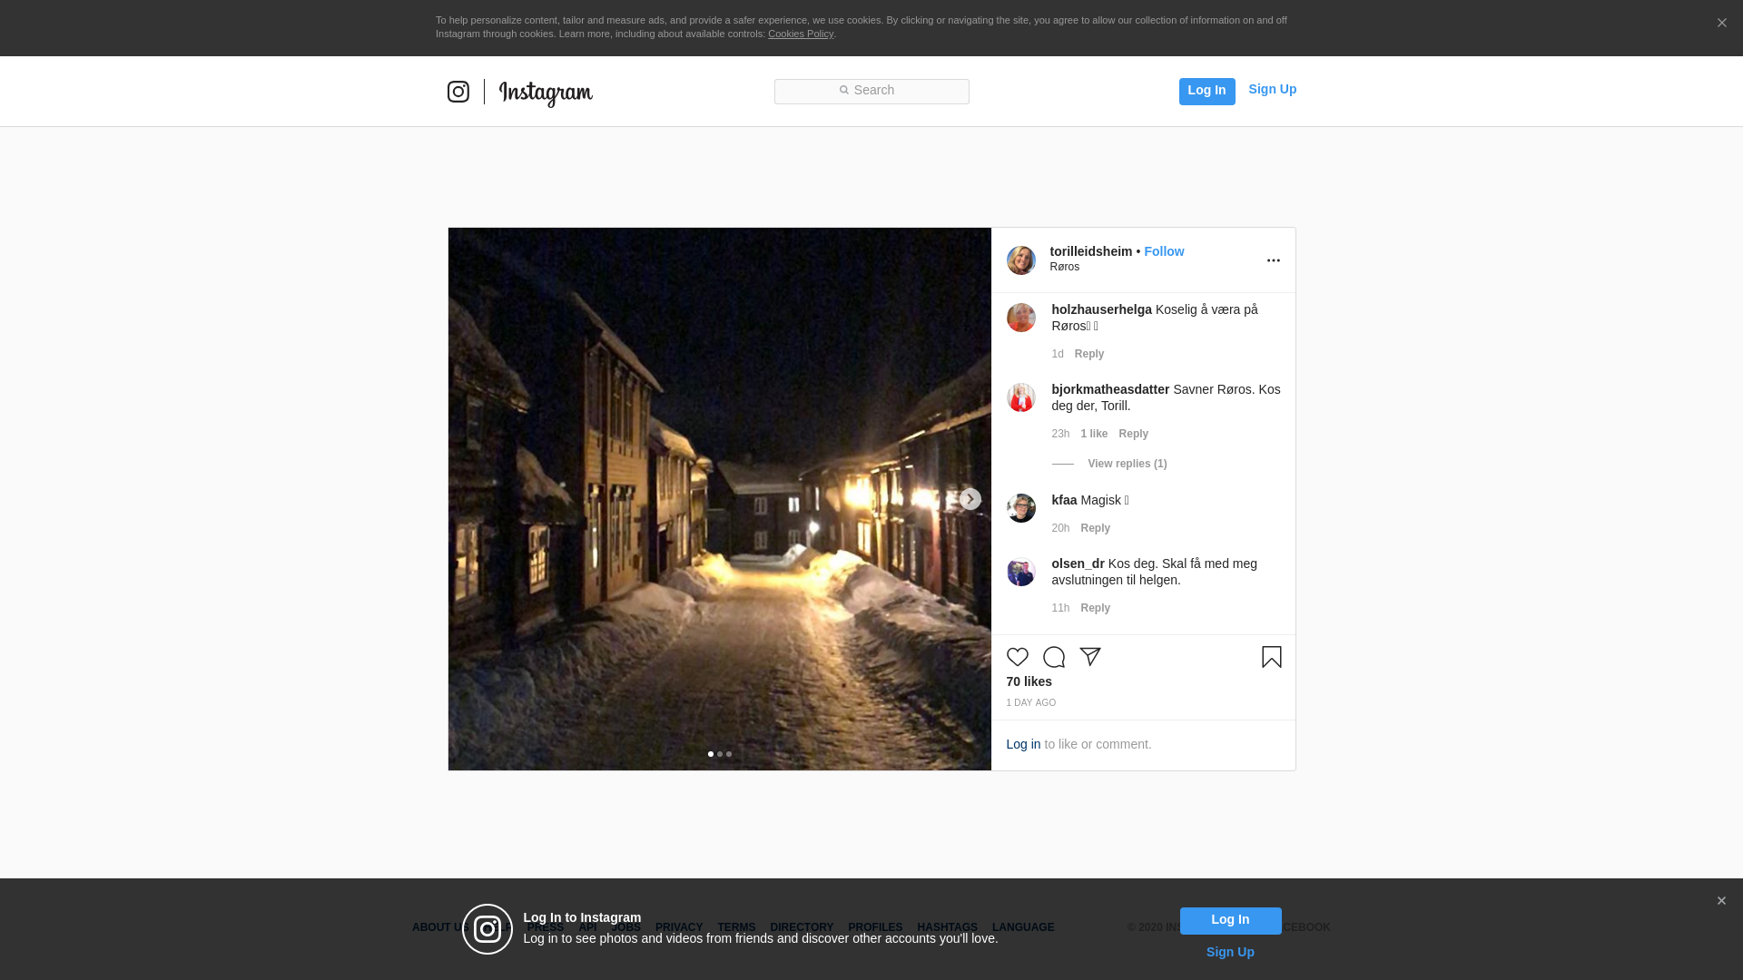1743x980 pixels.
Task: Open olsen_dr's avatar
Action: [1021, 572]
